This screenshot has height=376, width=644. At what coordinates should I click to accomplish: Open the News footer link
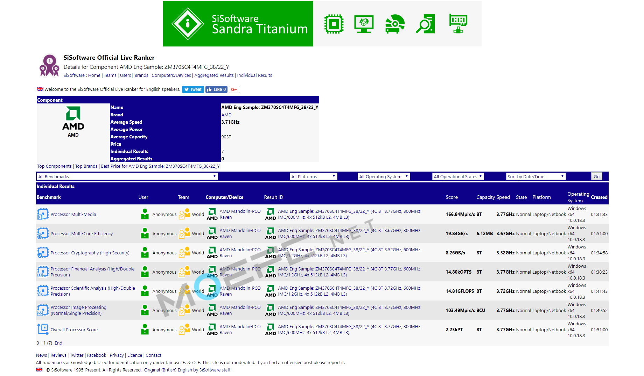[41, 355]
